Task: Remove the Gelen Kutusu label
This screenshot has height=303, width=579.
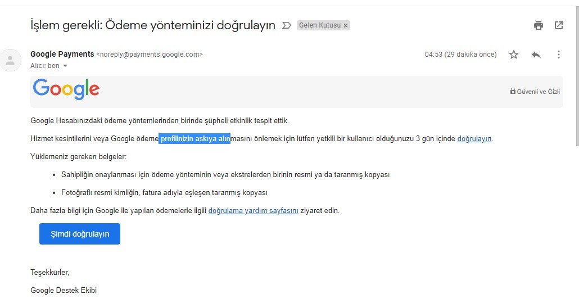Action: (x=346, y=25)
